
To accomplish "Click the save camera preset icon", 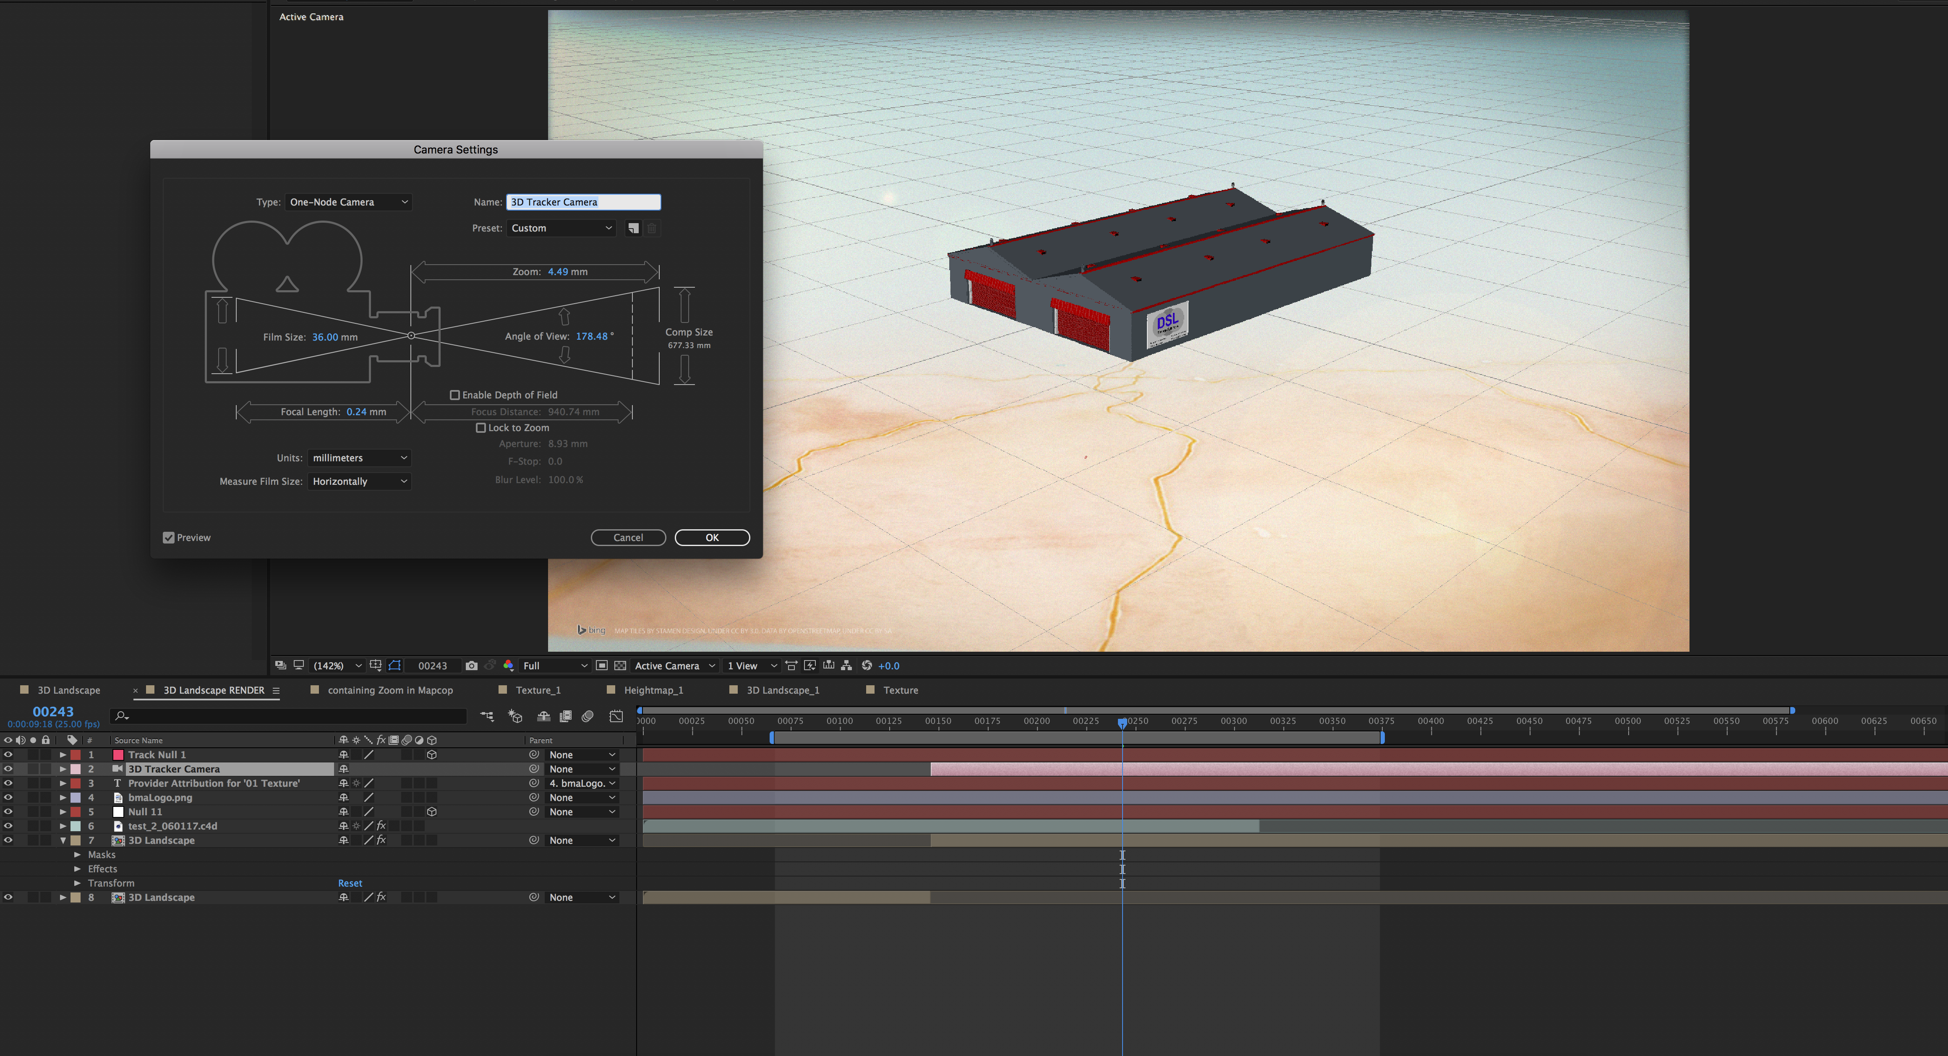I will pos(634,228).
